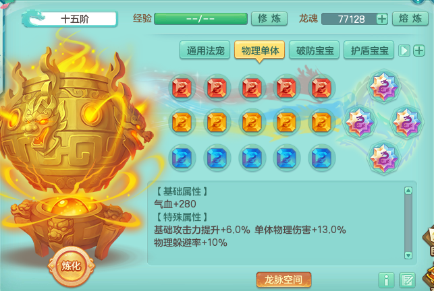Click the 修炼 button

pyautogui.click(x=269, y=19)
